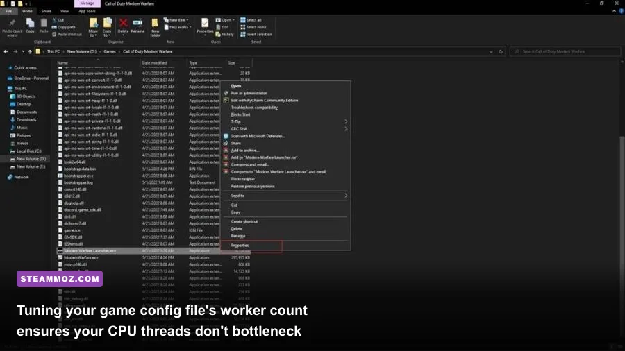Click the Search Call of Duty field
This screenshot has height=351, width=625.
pyautogui.click(x=565, y=51)
